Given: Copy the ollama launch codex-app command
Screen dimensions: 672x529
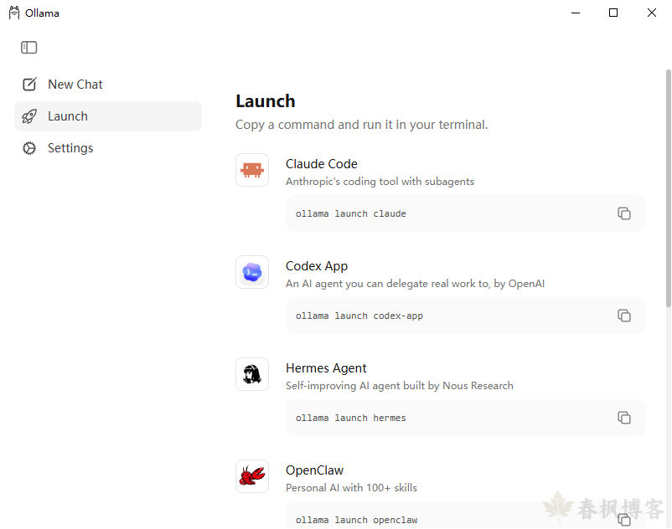Looking at the screenshot, I should click(624, 316).
